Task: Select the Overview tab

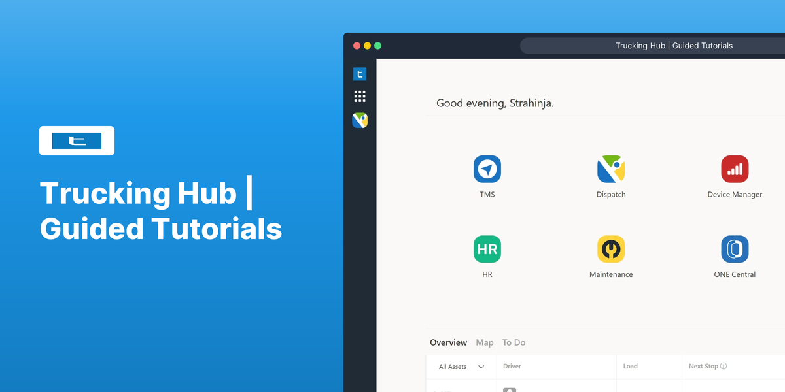Action: click(x=448, y=342)
